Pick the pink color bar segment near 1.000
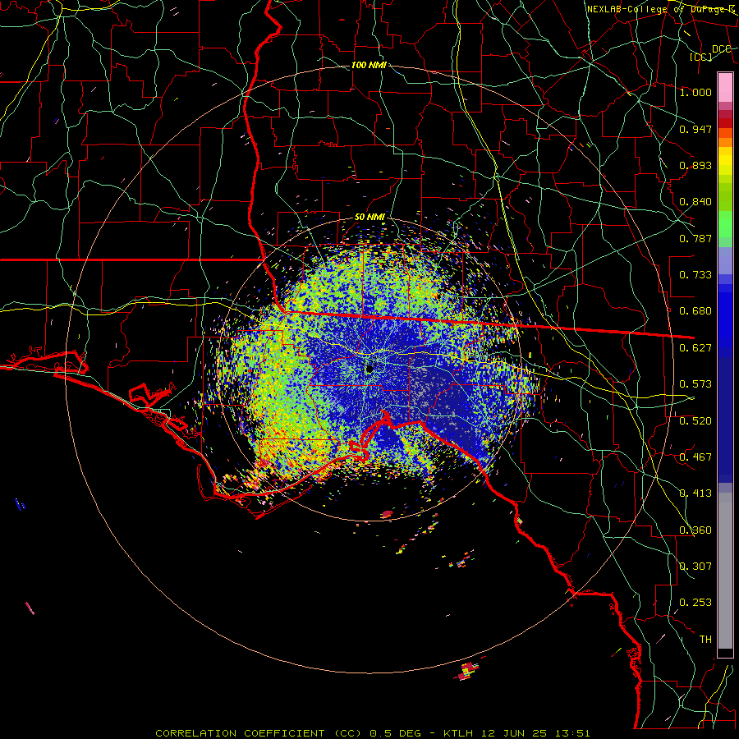Viewport: 739px width, 739px height. [x=725, y=87]
